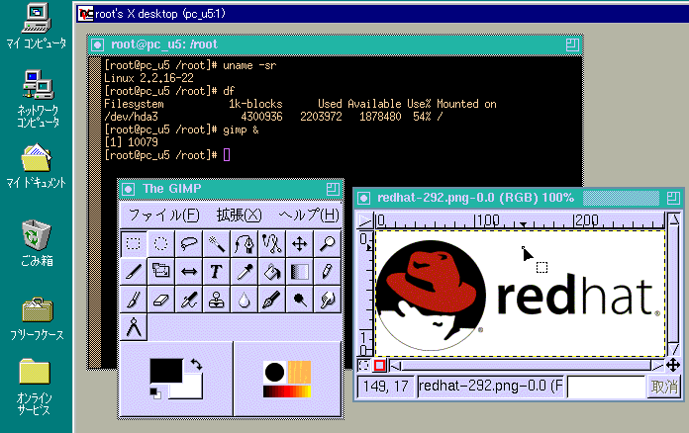The width and height of the screenshot is (689, 433).
Task: Click "/dev/hda3" text in terminal
Action: click(131, 117)
